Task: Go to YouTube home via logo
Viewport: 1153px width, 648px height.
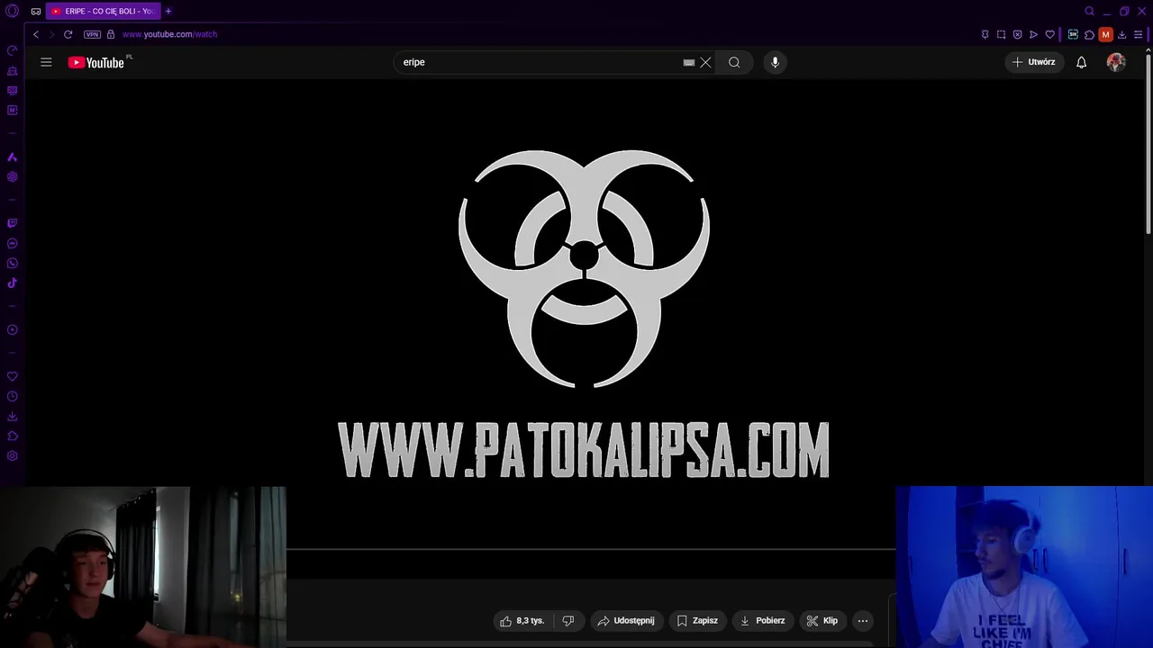Action: [x=95, y=62]
